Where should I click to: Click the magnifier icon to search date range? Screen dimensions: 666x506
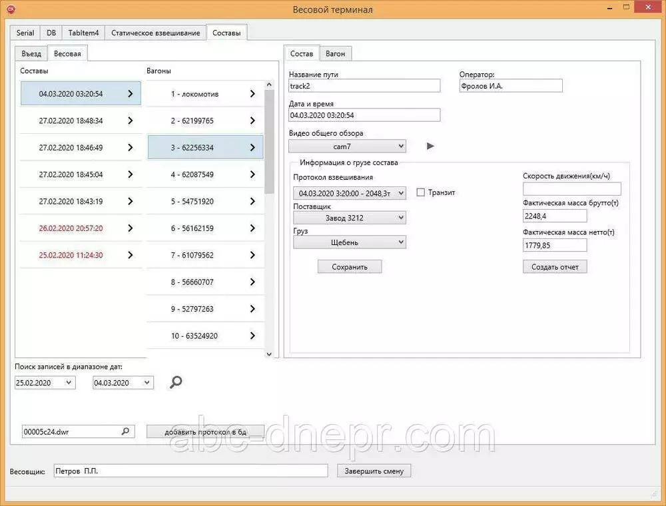coord(176,382)
